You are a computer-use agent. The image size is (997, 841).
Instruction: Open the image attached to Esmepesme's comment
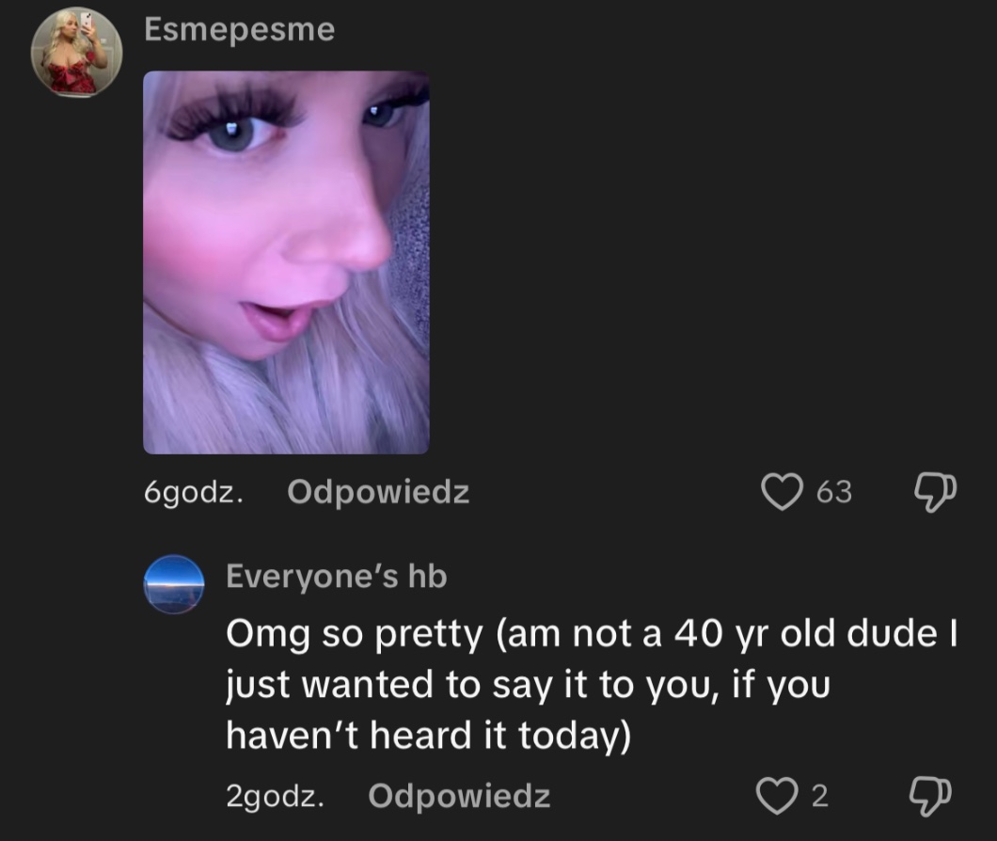click(x=286, y=262)
